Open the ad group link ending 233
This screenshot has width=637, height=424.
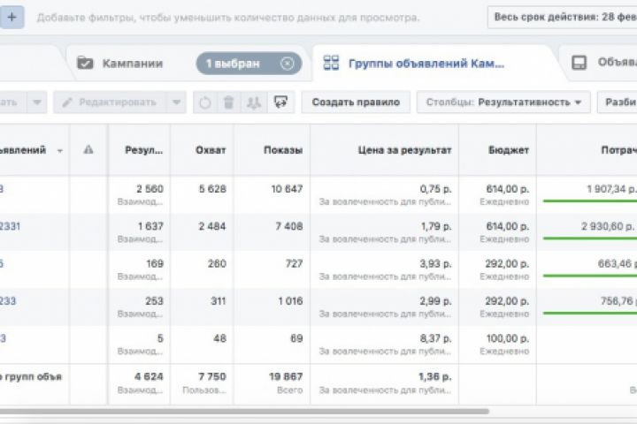click(8, 301)
